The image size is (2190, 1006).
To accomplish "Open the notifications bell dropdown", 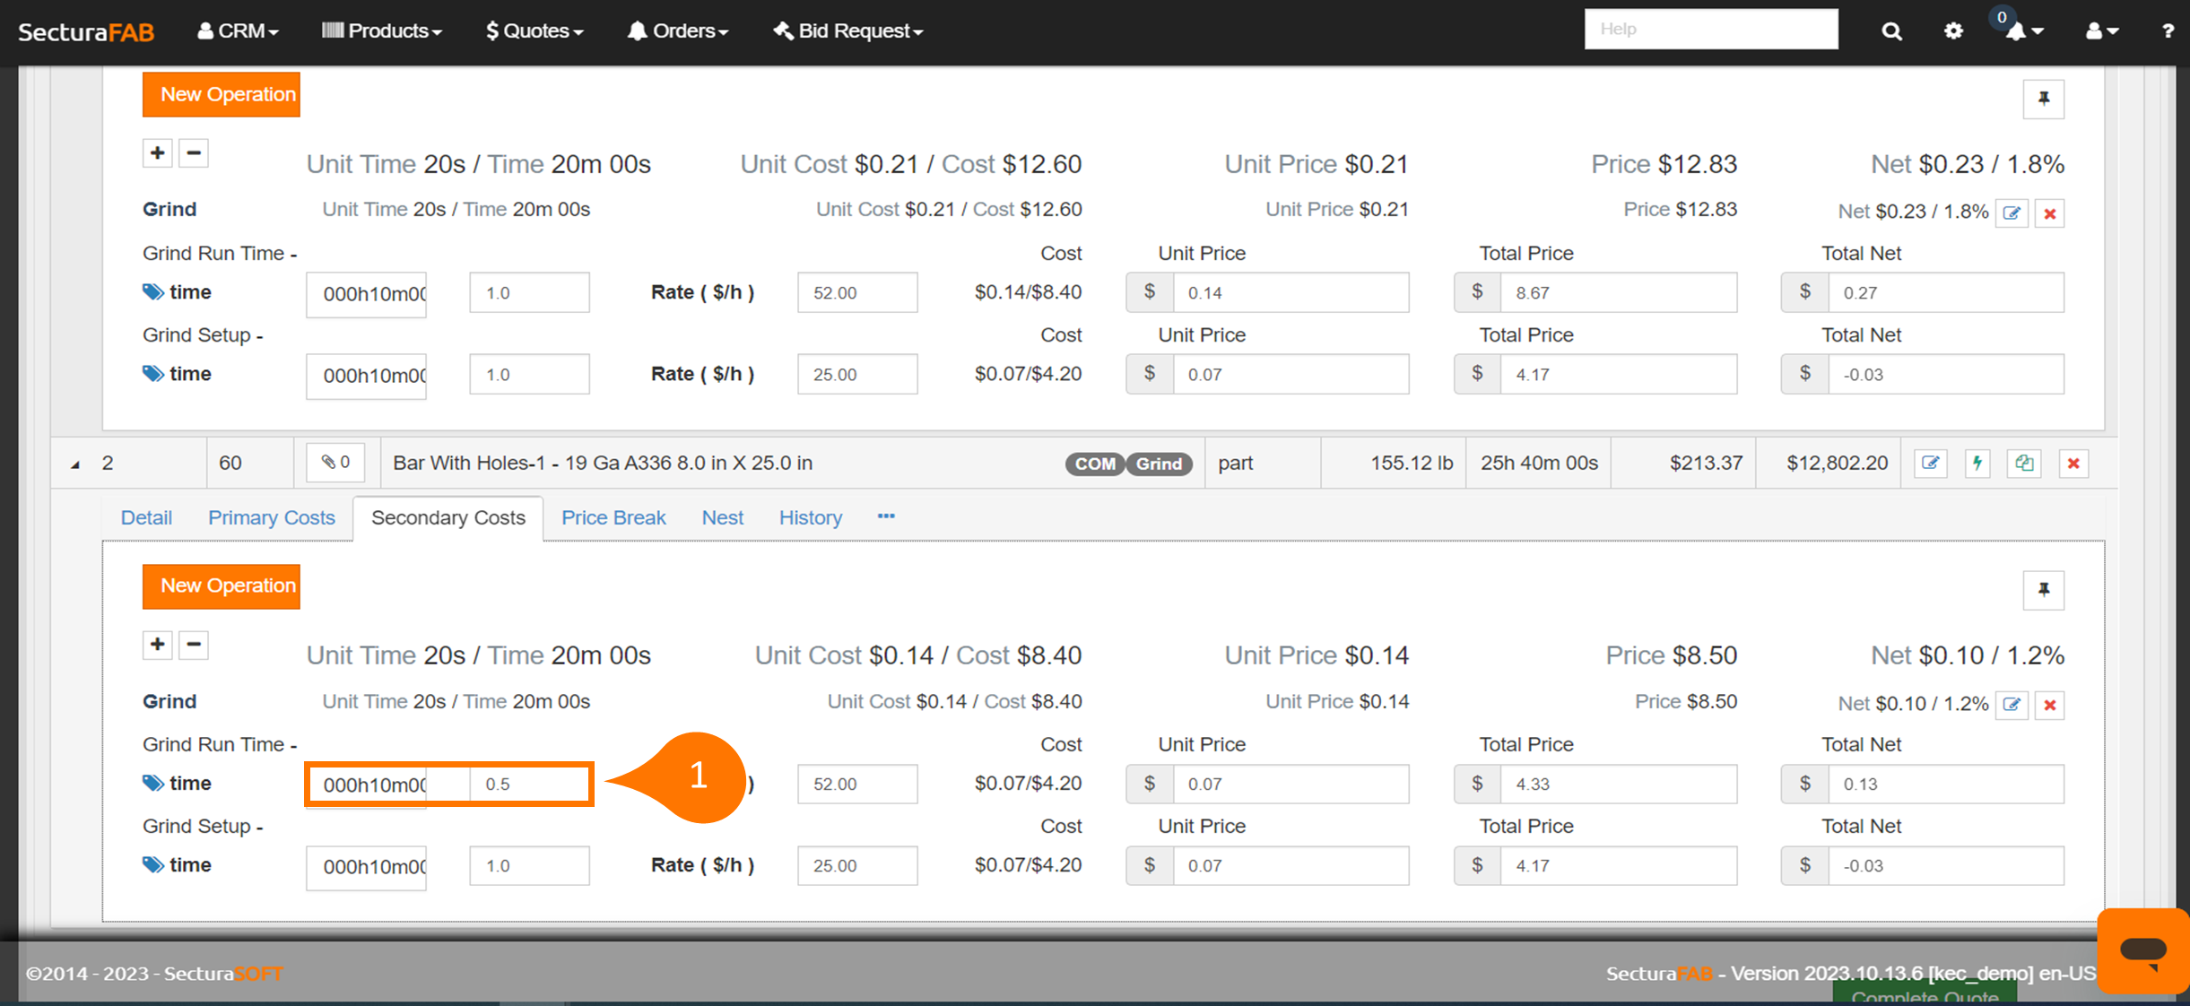I will click(2022, 31).
